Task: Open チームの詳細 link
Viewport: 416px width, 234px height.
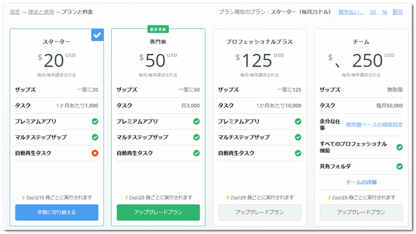Action: click(x=361, y=182)
